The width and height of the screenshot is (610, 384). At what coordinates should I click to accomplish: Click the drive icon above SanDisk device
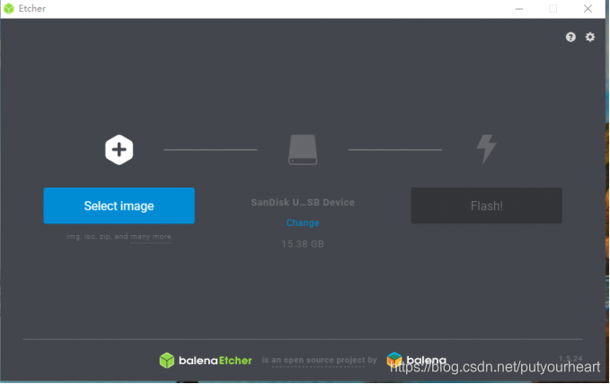tap(303, 150)
